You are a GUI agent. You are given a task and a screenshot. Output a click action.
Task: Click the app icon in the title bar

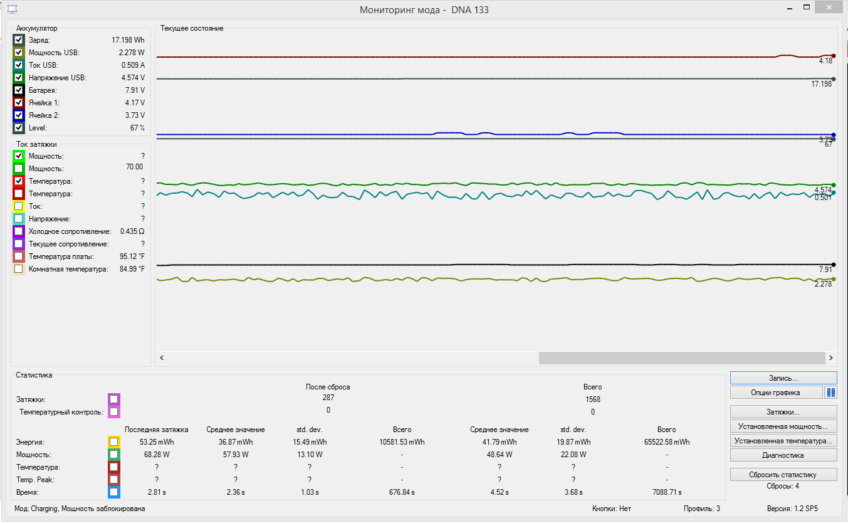(x=12, y=9)
